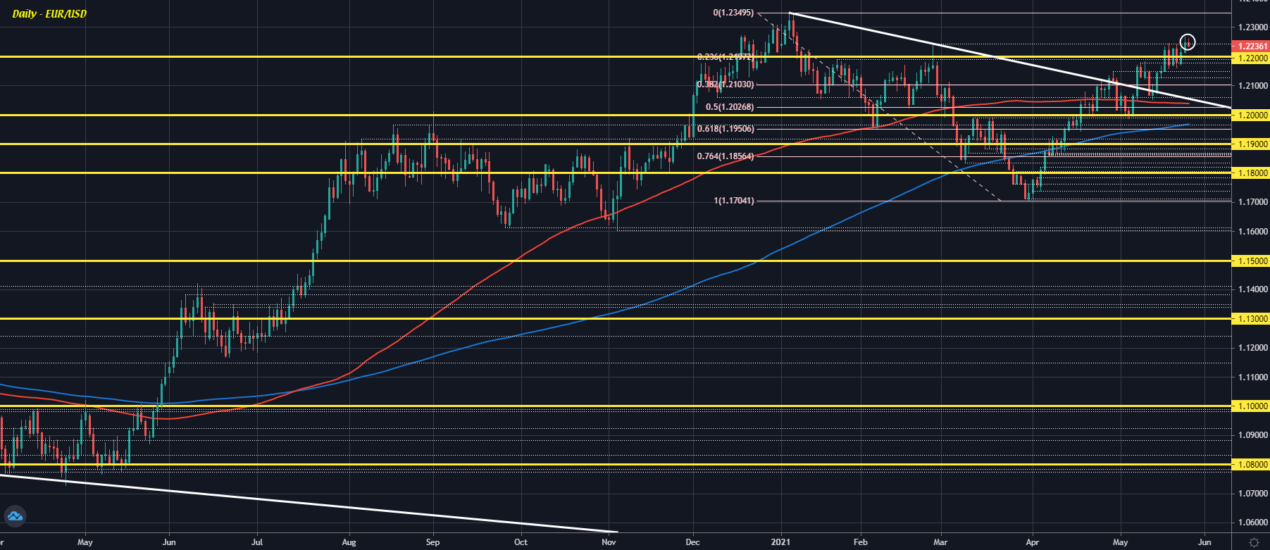Open chart settings gear icon
Viewport: 1270px width, 550px height.
click(1254, 542)
